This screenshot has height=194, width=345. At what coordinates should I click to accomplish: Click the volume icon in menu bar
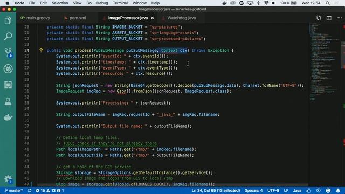[x=273, y=3]
